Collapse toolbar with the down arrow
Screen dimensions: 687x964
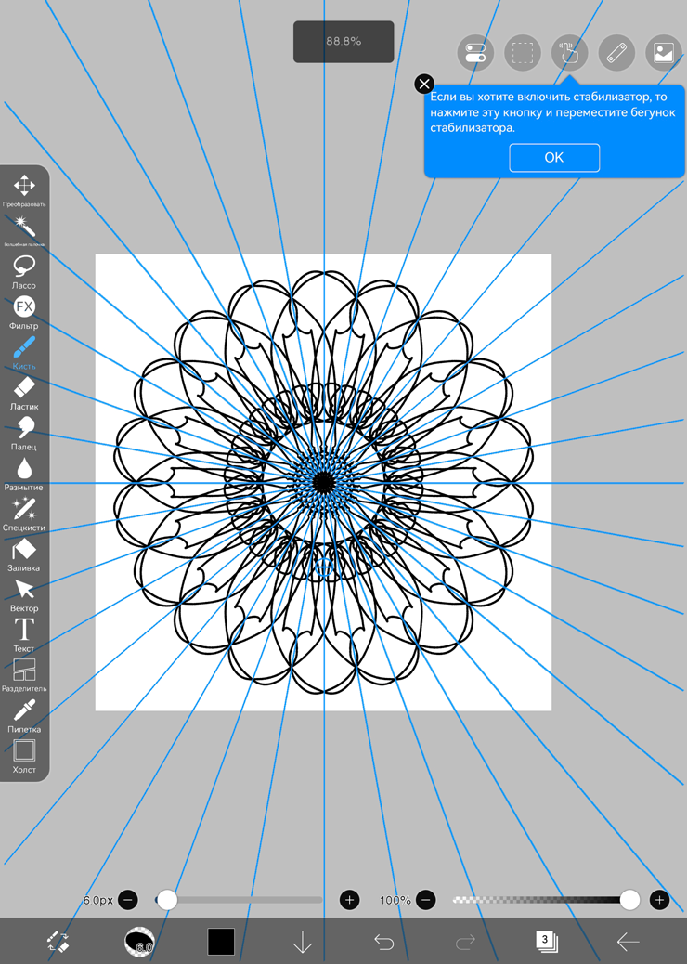(303, 942)
